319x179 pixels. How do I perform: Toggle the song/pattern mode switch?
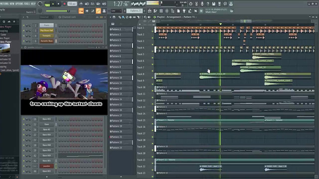(47, 4)
